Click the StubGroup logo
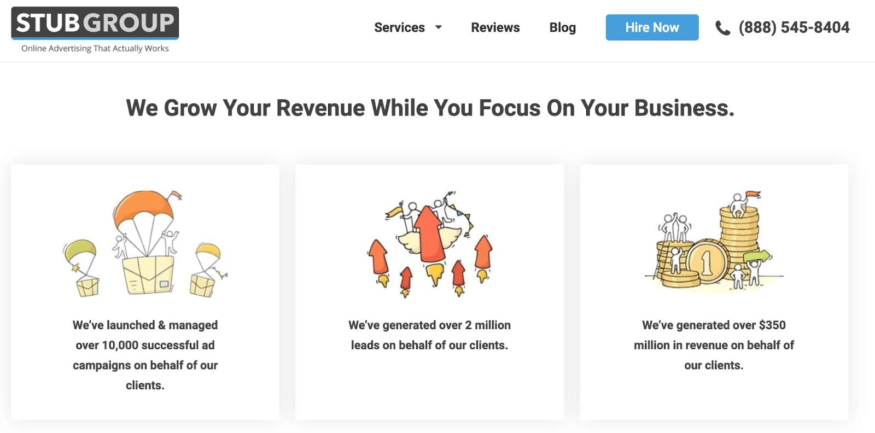Screen dimensions: 875x433 coord(95,23)
